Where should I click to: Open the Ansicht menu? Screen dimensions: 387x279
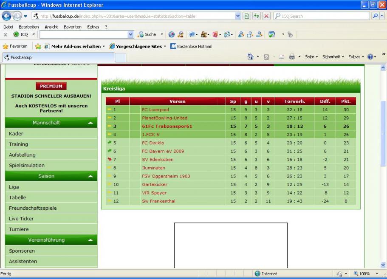(51, 27)
